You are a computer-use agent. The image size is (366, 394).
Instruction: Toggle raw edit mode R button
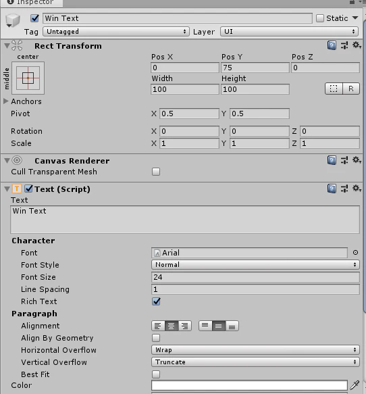(351, 89)
